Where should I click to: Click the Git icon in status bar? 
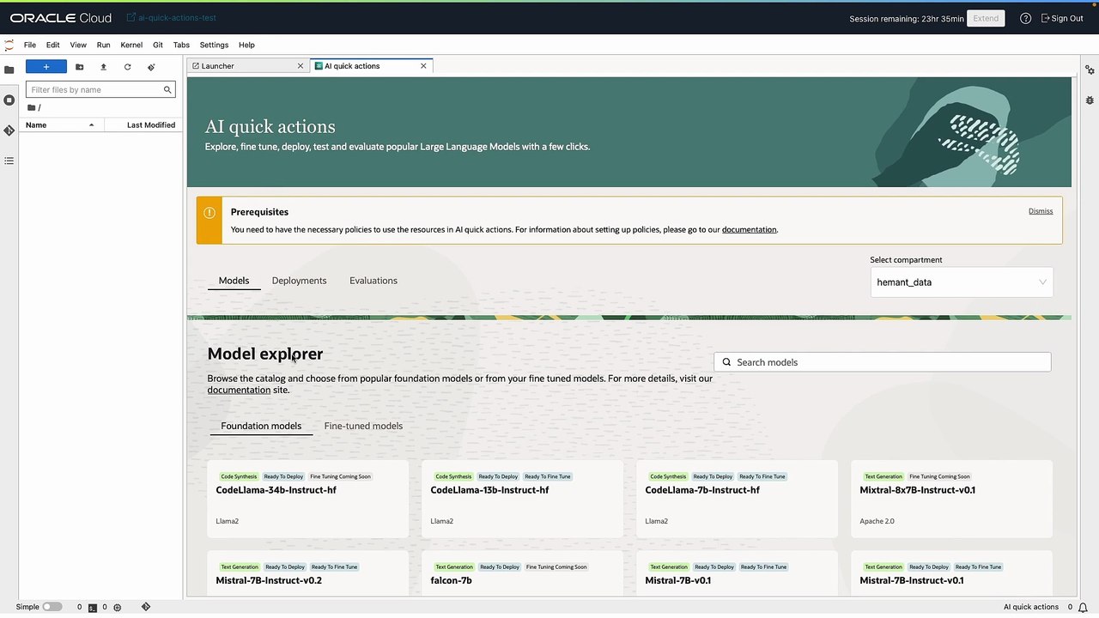point(146,607)
